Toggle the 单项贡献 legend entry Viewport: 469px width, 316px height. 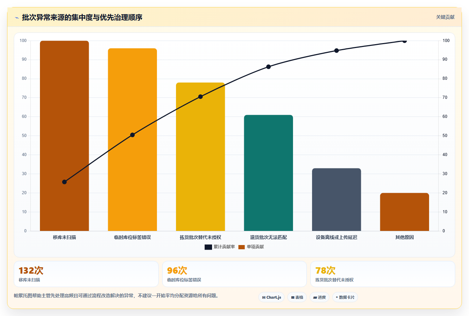[x=251, y=247]
